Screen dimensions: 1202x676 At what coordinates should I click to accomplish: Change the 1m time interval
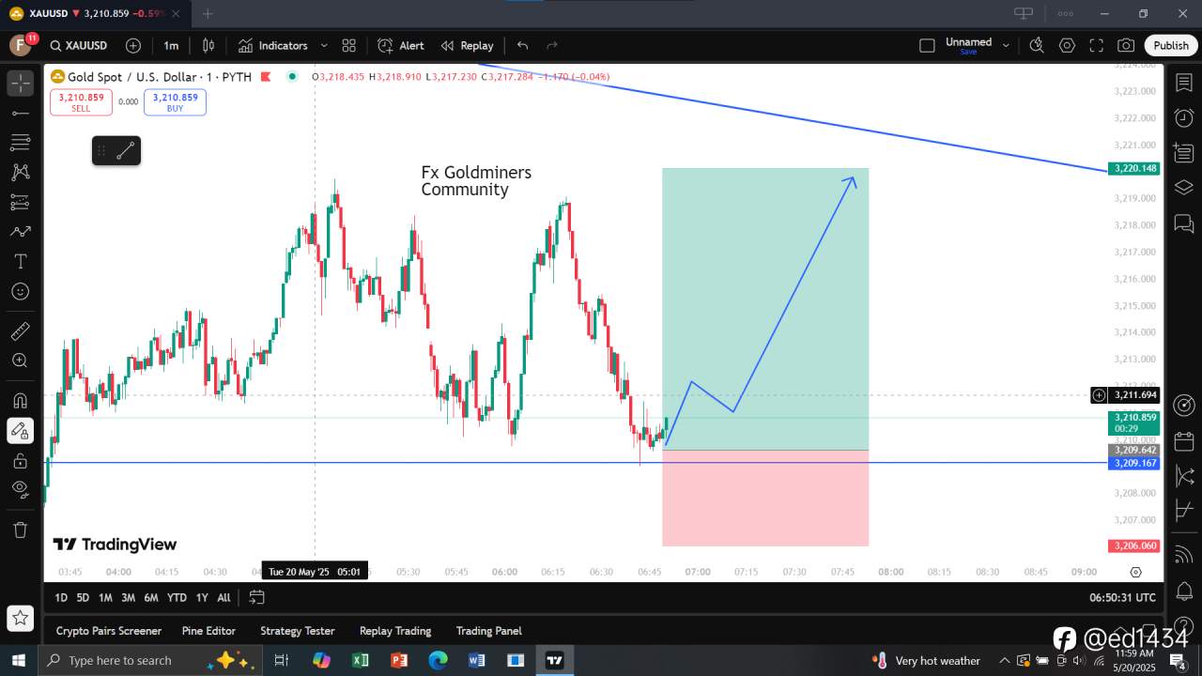coord(171,45)
